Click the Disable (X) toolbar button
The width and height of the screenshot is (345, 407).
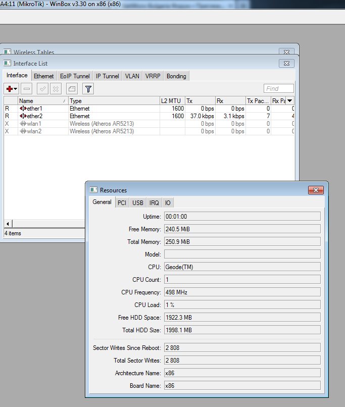pyautogui.click(x=56, y=89)
